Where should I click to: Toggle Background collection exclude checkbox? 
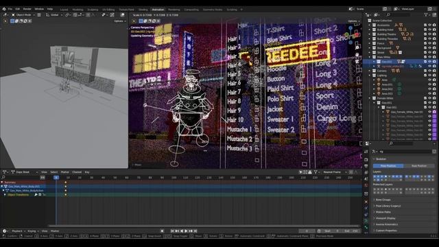425,48
